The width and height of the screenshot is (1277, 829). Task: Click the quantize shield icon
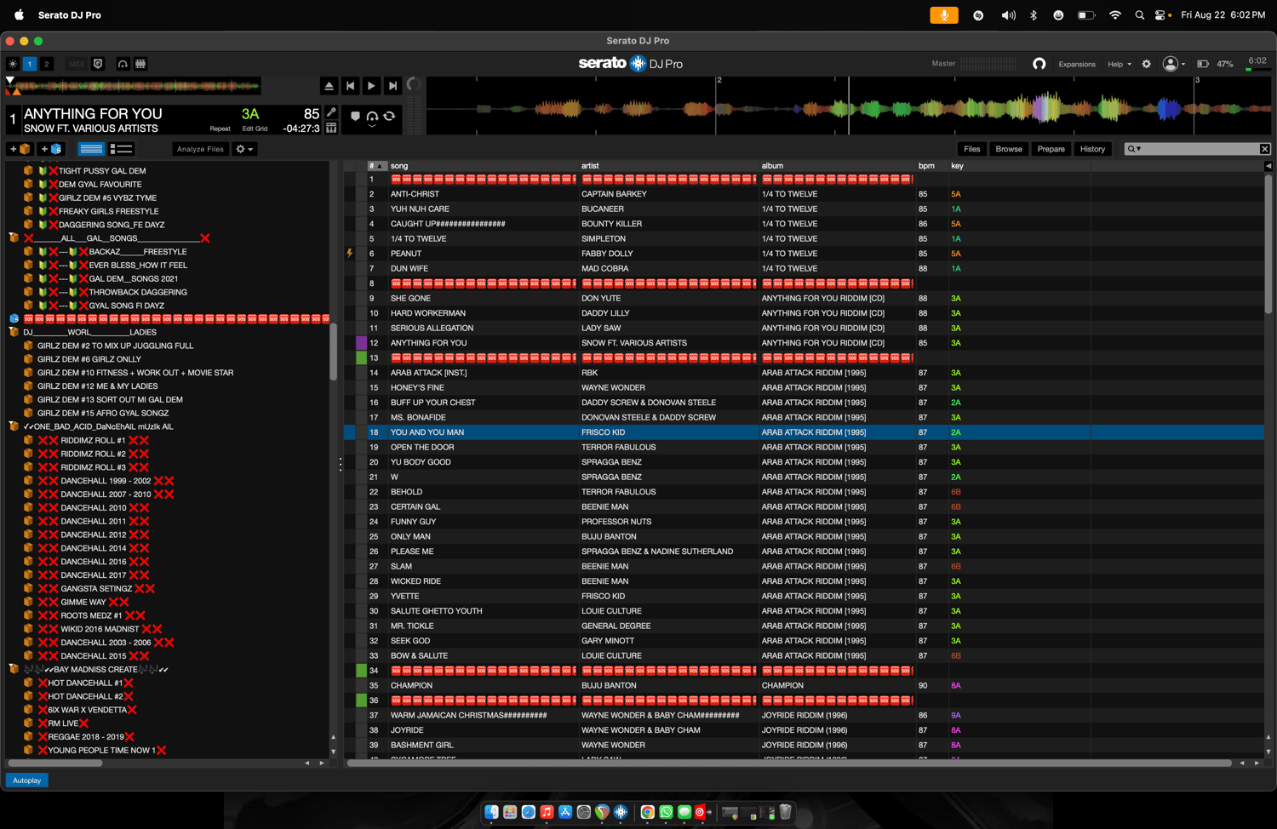(x=98, y=64)
